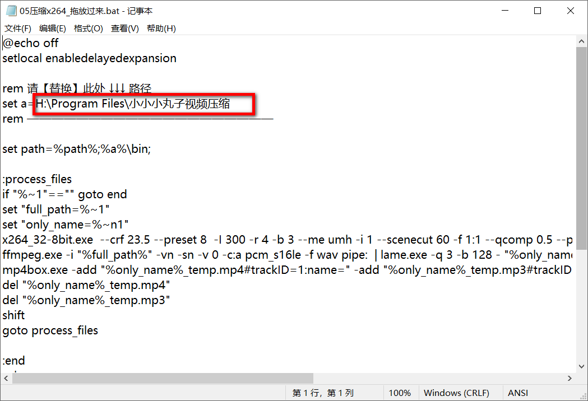
Task: Maximize the Notepad window
Action: pyautogui.click(x=538, y=11)
